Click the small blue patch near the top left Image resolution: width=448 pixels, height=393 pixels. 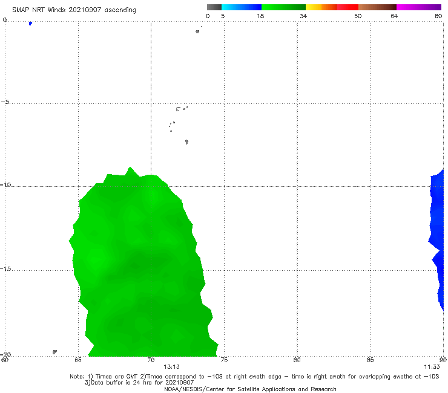pyautogui.click(x=30, y=24)
